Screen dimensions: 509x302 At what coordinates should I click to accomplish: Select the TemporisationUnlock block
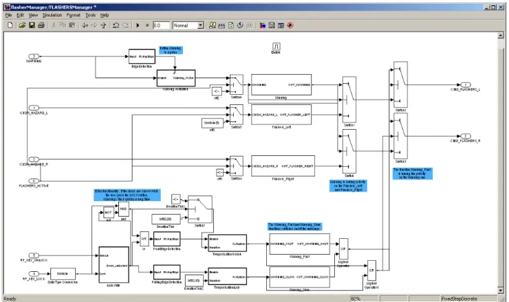click(x=227, y=244)
